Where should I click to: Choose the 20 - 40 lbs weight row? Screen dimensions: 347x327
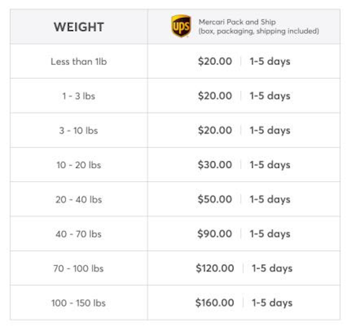pos(79,199)
